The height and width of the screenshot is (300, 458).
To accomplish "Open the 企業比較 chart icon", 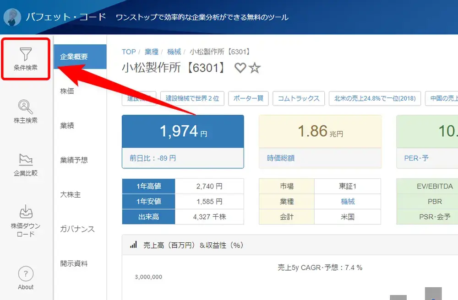I will [26, 160].
